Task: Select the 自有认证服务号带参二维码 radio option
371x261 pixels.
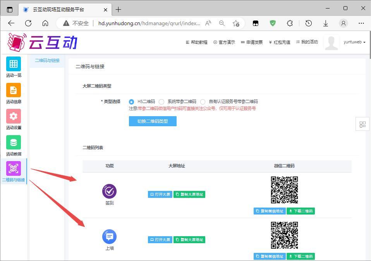Action: tap(203, 102)
